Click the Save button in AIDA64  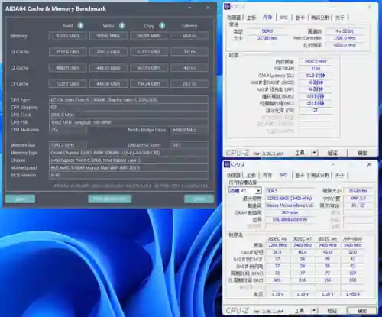pos(21,199)
